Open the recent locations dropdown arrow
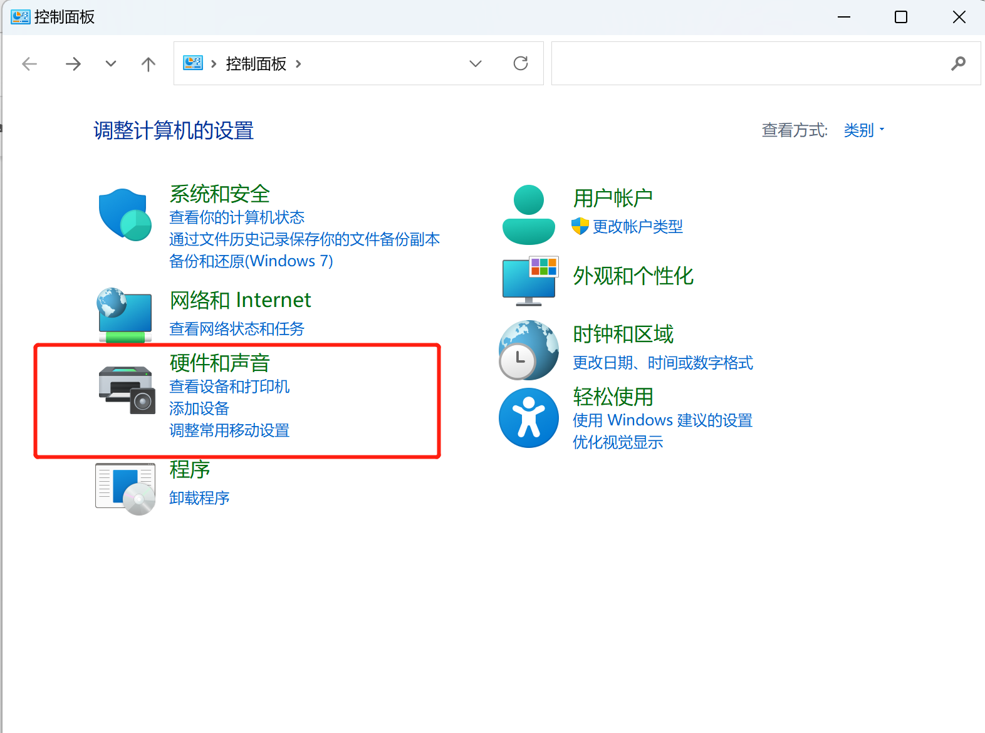Viewport: 985px width, 733px height. click(111, 63)
